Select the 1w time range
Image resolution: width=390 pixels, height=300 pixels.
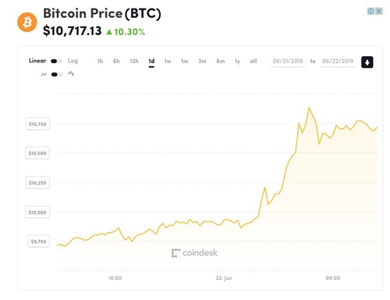(168, 62)
